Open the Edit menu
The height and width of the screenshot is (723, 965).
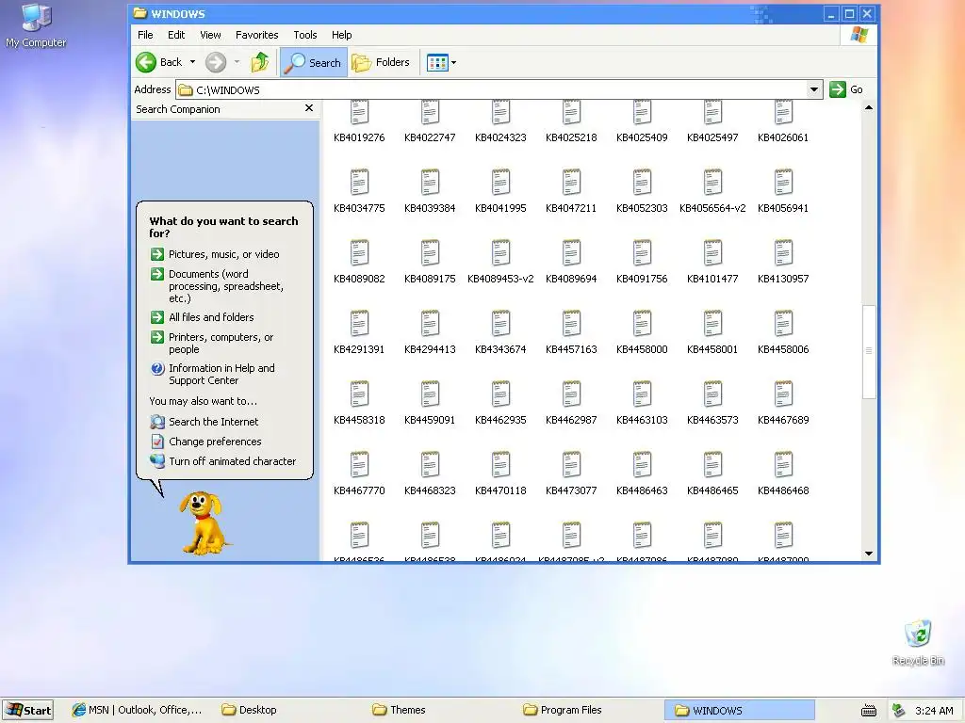click(x=176, y=35)
